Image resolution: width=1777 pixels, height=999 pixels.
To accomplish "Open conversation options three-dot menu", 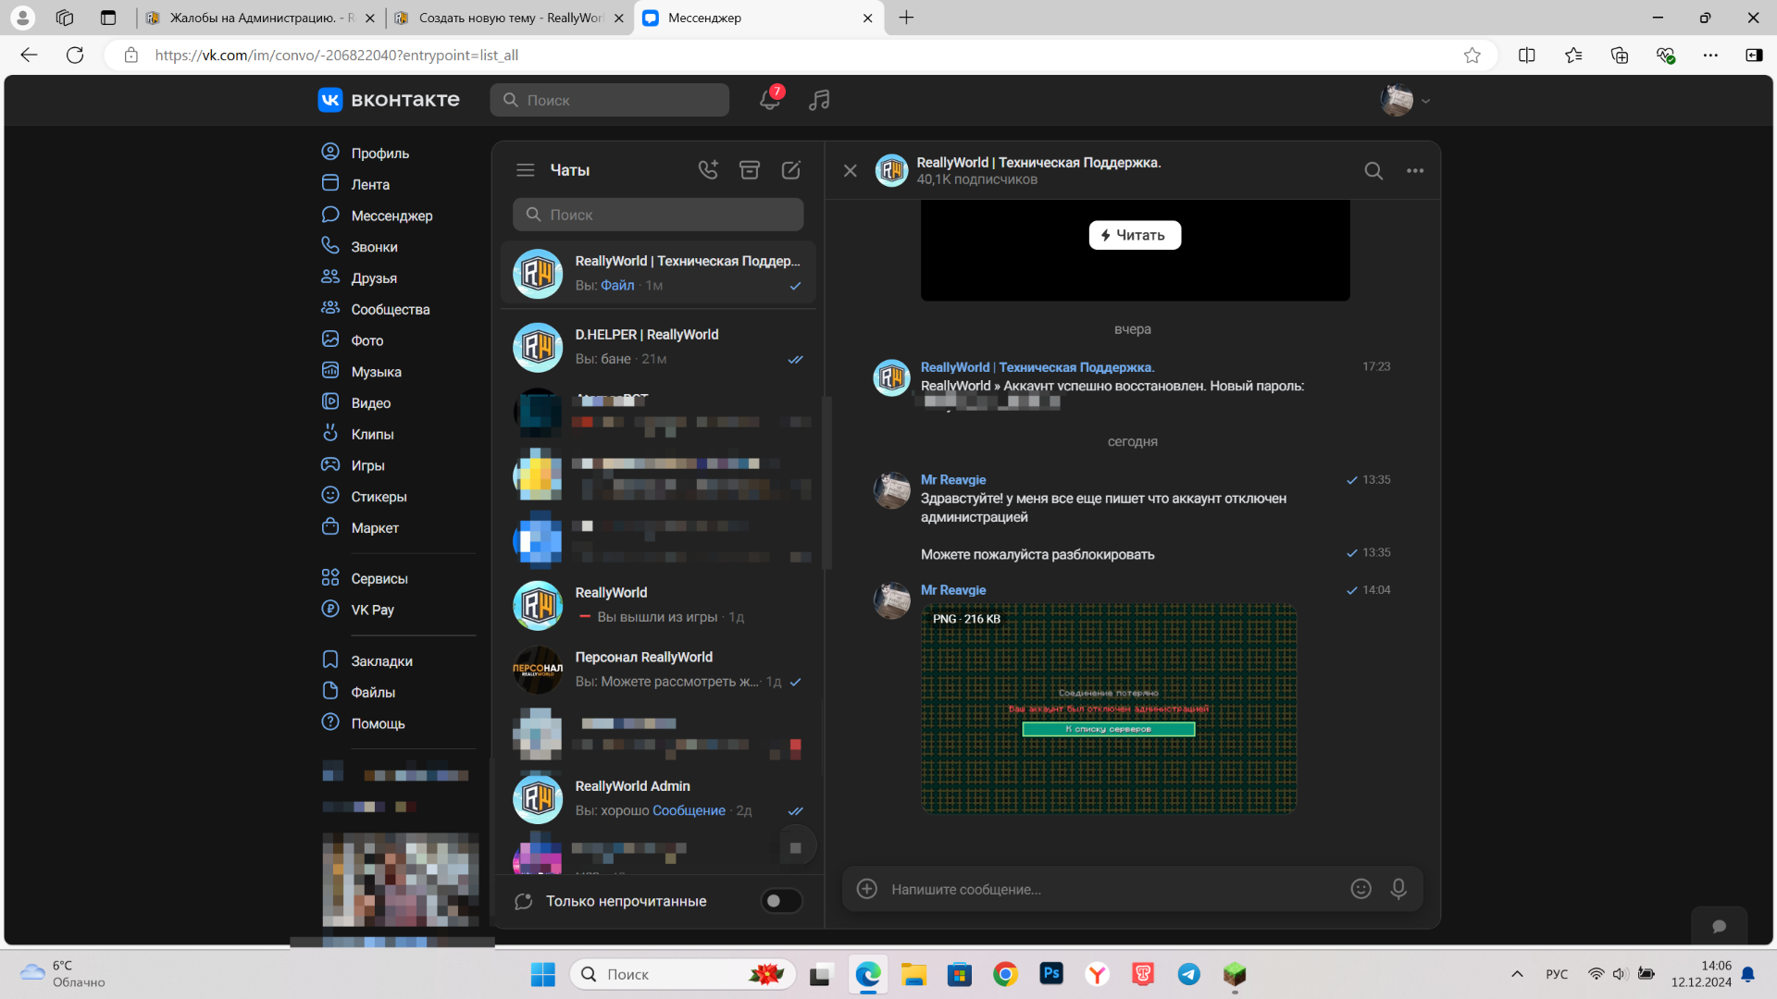I will 1415,171.
